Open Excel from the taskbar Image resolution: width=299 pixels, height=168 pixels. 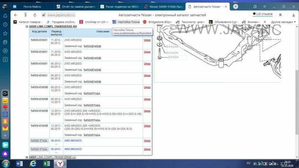pos(46,164)
